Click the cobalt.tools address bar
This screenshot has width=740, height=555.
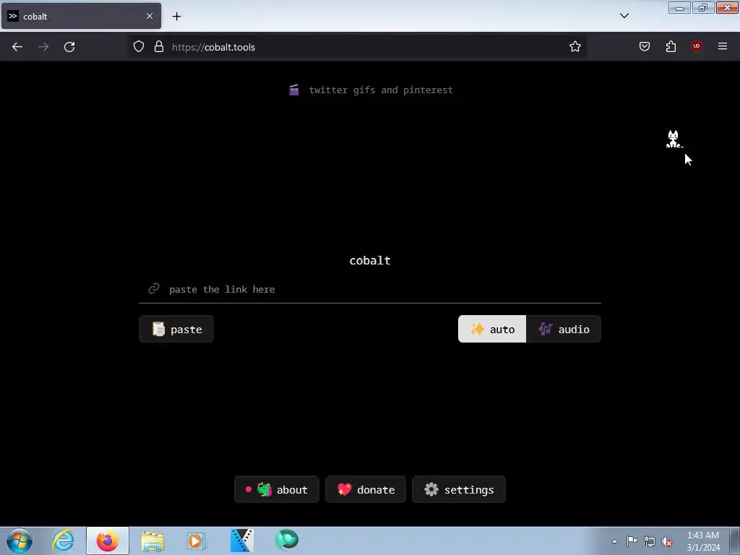357,47
